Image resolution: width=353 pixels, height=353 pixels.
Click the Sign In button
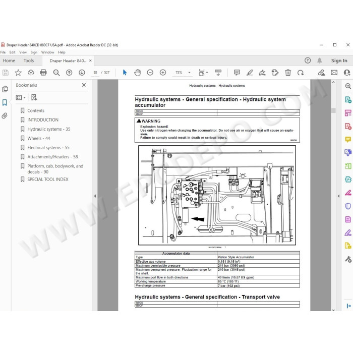click(x=339, y=61)
